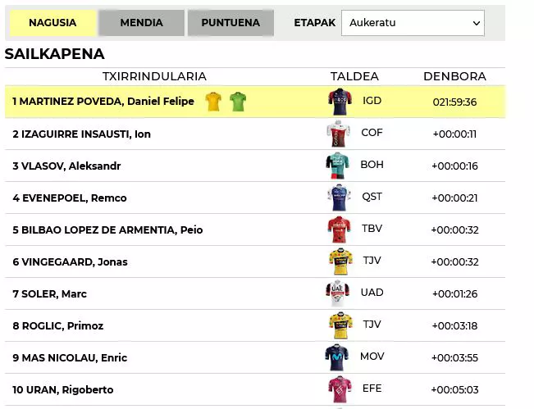Click the DENBORA column header
Viewport: 534px width, 409px height.
pos(454,76)
